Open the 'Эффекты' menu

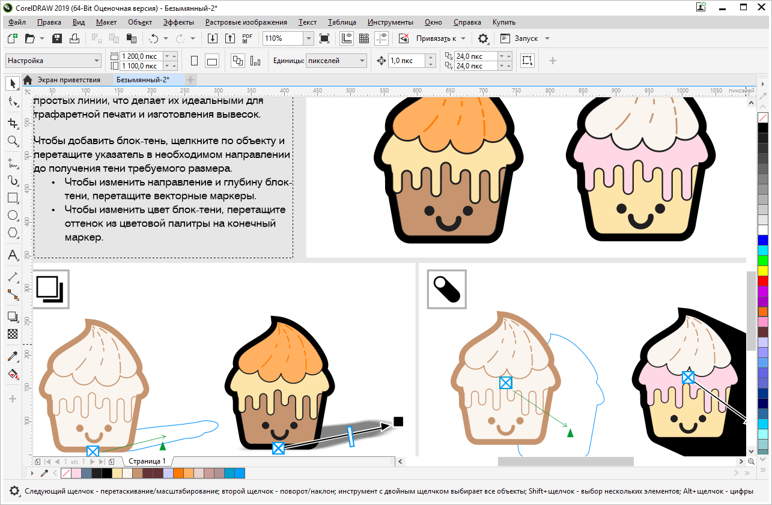(178, 22)
